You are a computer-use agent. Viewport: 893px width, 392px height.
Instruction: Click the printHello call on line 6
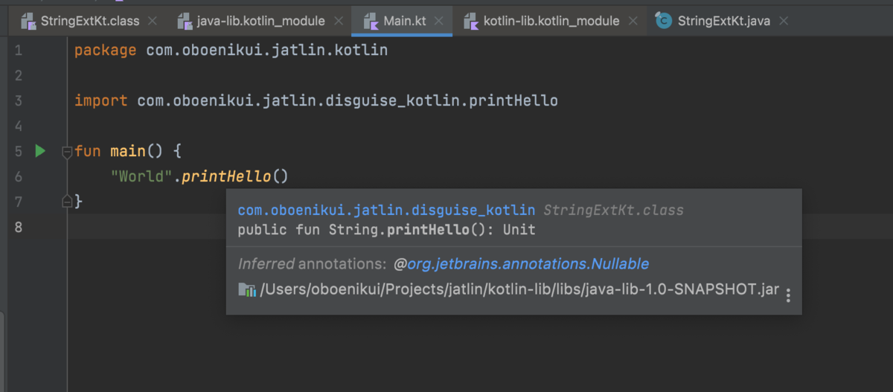coord(226,176)
